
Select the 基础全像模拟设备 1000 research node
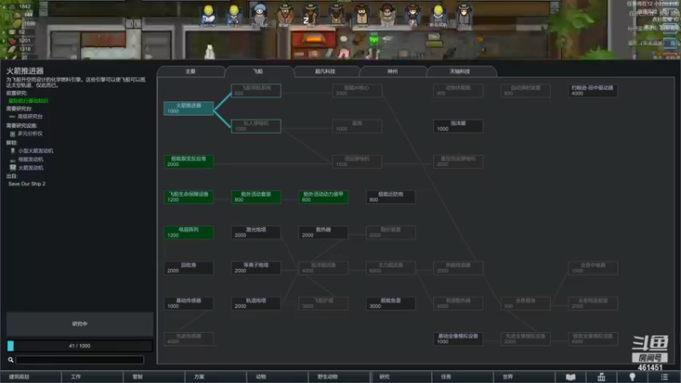458,339
